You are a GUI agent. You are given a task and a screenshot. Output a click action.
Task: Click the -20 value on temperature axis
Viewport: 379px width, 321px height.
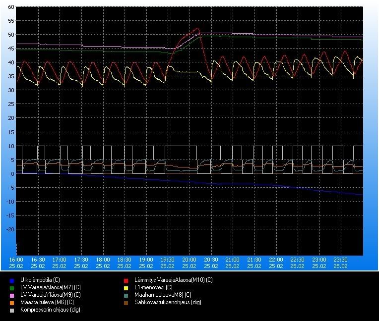(10, 229)
